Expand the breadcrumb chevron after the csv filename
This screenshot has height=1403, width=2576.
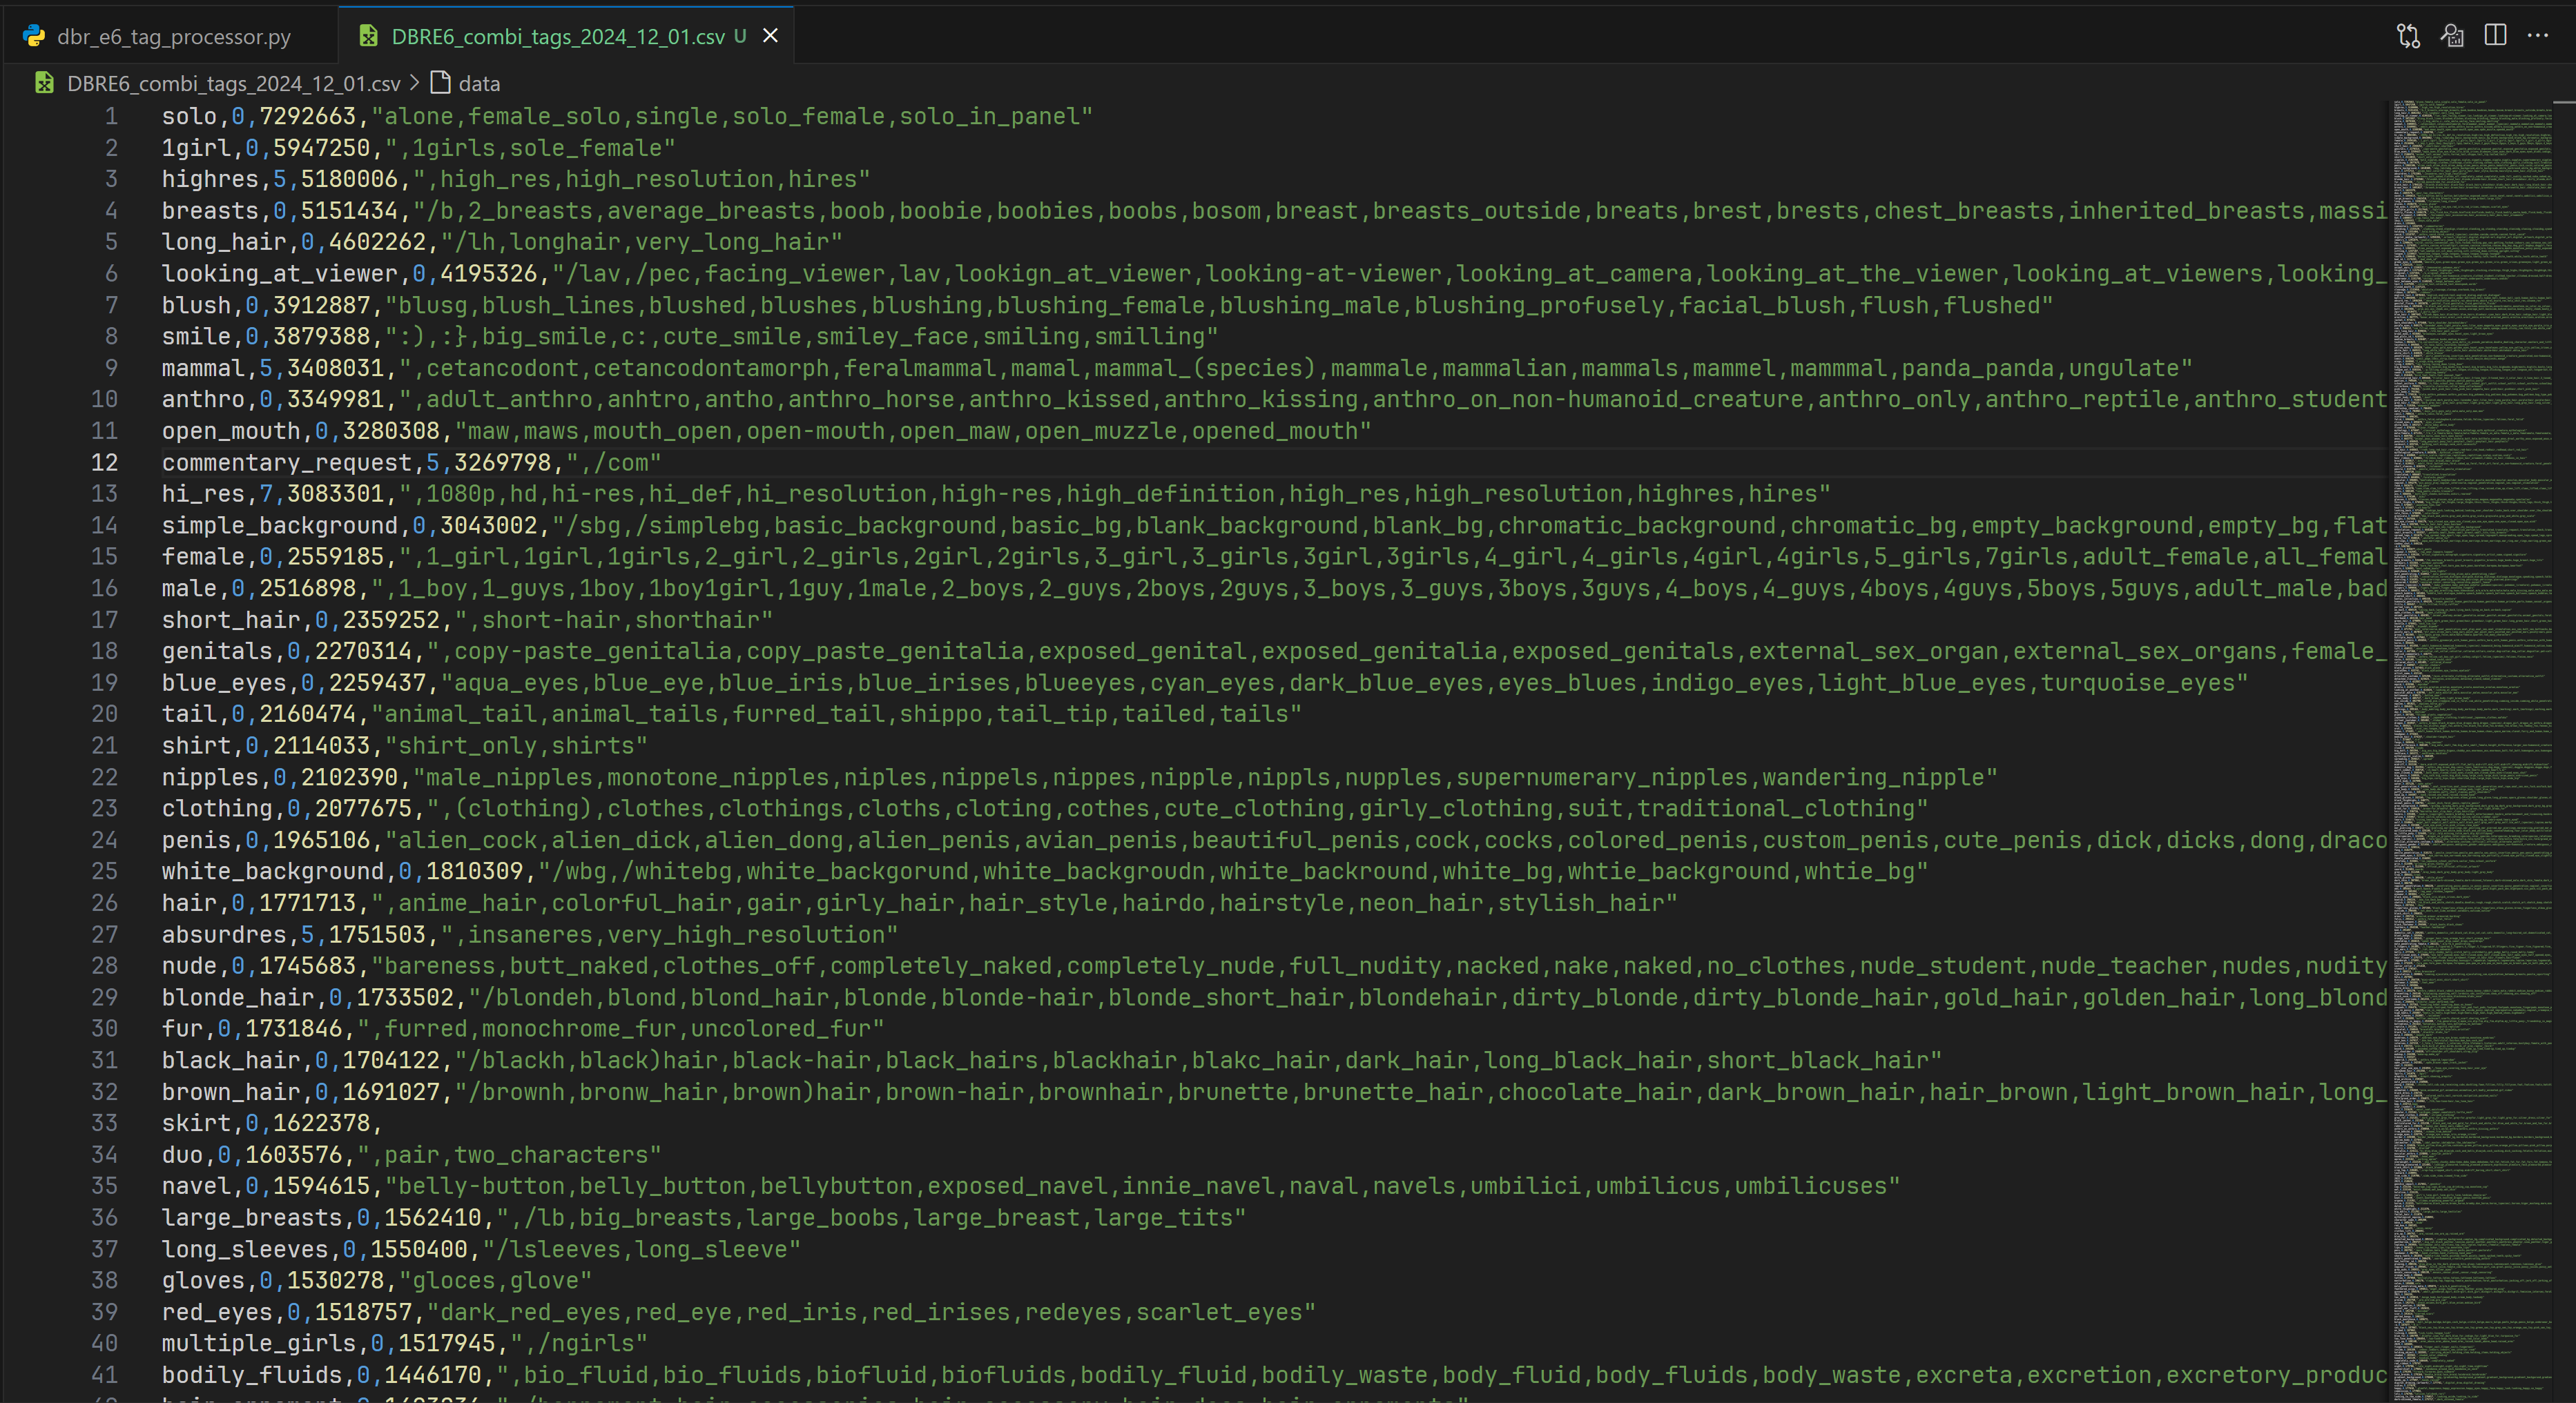coord(415,83)
